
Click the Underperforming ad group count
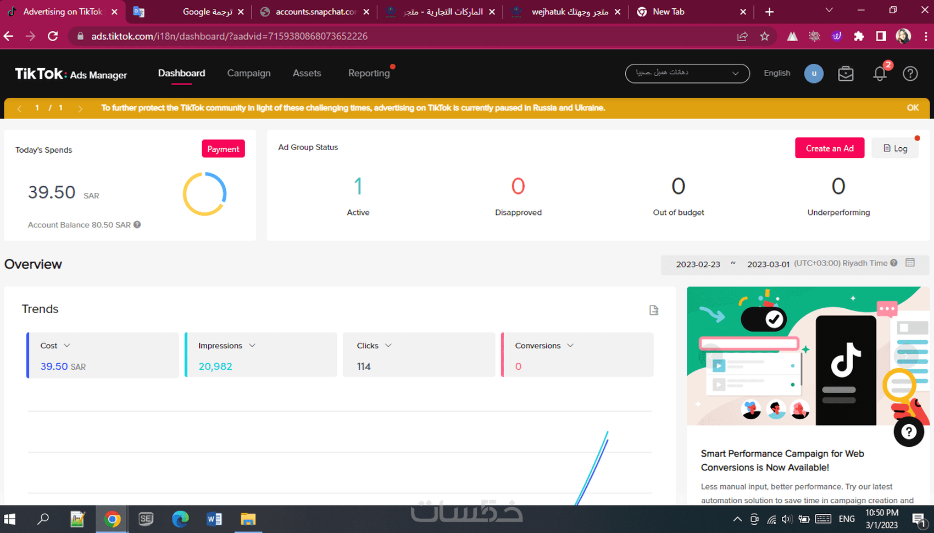(838, 187)
